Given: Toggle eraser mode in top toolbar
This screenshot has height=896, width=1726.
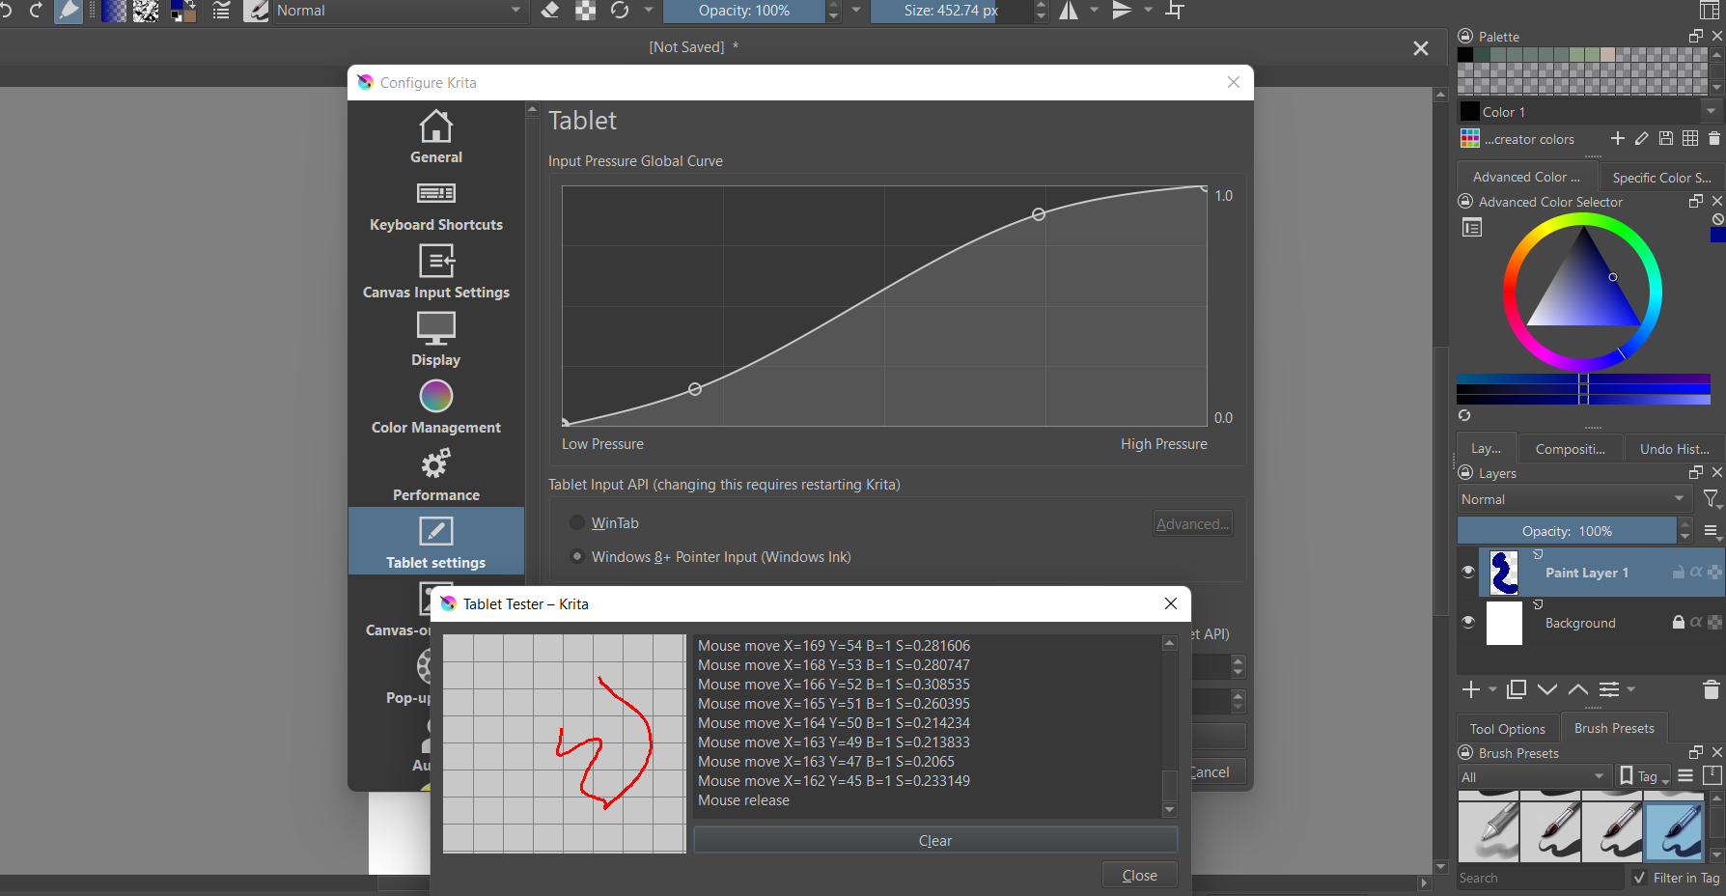Looking at the screenshot, I should tap(550, 11).
